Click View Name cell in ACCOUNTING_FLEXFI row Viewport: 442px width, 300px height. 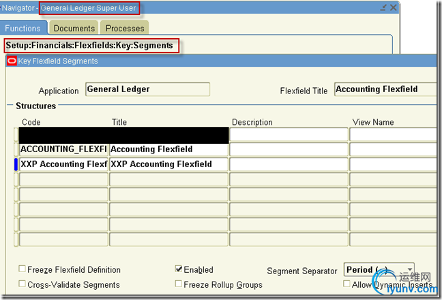click(x=394, y=149)
